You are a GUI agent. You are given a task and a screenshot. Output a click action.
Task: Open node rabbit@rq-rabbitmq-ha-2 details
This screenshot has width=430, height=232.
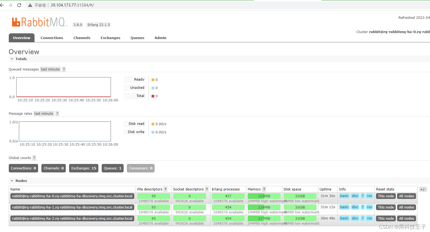point(72,219)
